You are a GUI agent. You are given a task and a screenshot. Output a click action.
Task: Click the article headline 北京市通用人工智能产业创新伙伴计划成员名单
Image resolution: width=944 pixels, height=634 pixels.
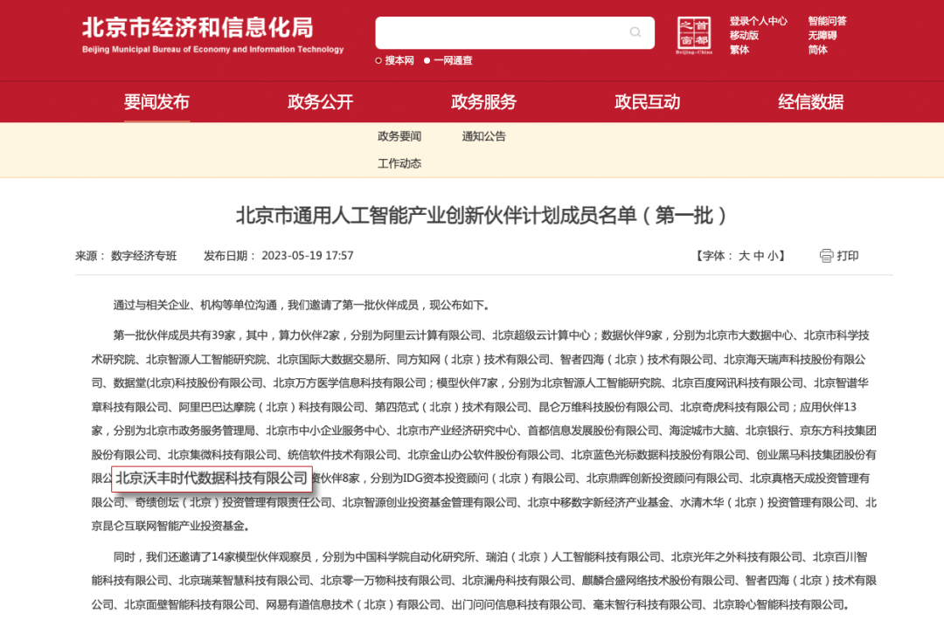tap(435, 216)
